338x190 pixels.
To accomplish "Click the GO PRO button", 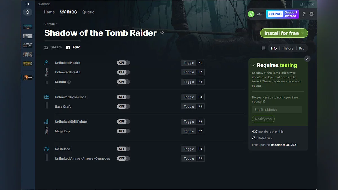I will click(x=275, y=14).
